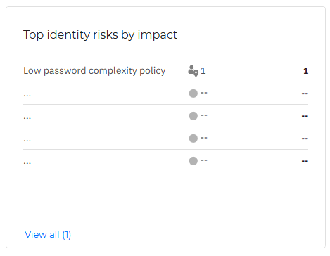Click the gray circle placeholder in the last row
This screenshot has width=330, height=256.
tap(193, 161)
